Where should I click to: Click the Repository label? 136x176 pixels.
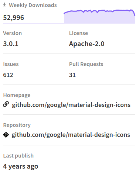(x=17, y=125)
